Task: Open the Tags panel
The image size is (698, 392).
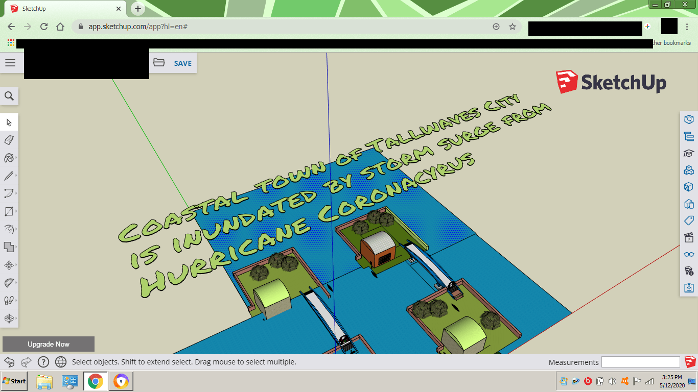Action: [x=689, y=220]
